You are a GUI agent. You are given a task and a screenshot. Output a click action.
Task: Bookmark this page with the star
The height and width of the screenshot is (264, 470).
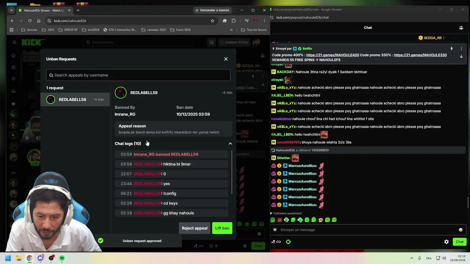(x=212, y=21)
